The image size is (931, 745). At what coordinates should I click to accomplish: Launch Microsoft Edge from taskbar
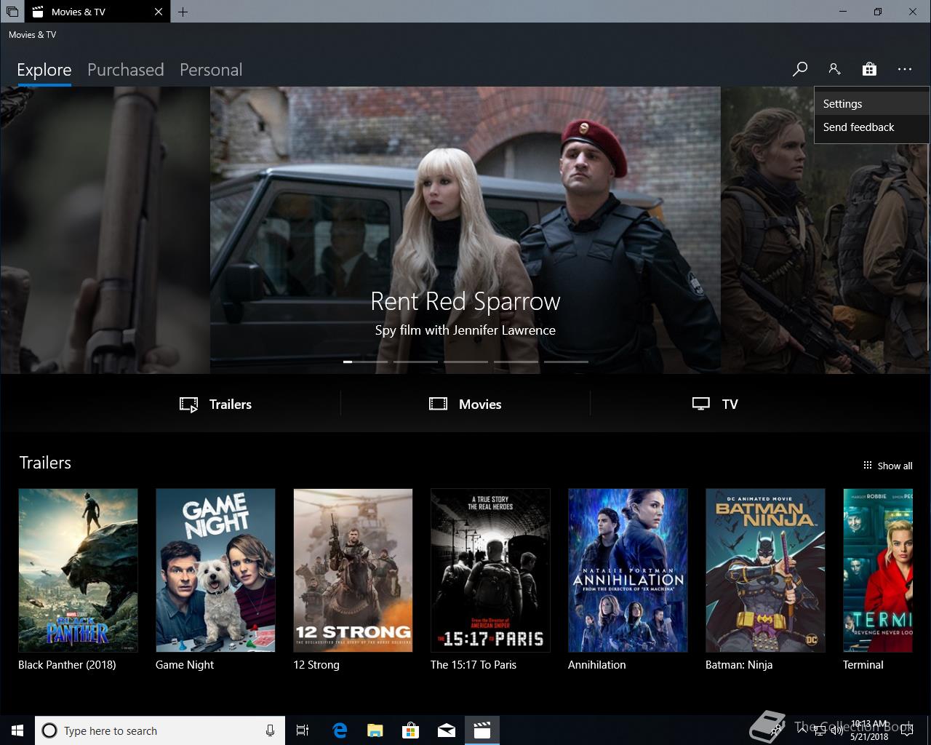[340, 730]
